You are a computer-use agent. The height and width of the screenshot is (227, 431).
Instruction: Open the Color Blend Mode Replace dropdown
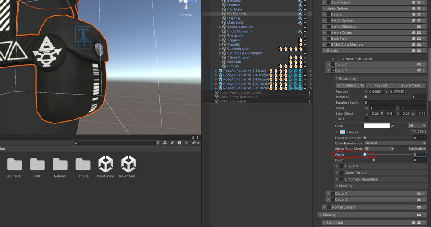pos(395,143)
